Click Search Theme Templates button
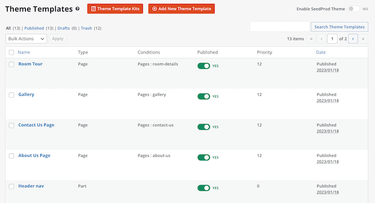 pos(339,27)
